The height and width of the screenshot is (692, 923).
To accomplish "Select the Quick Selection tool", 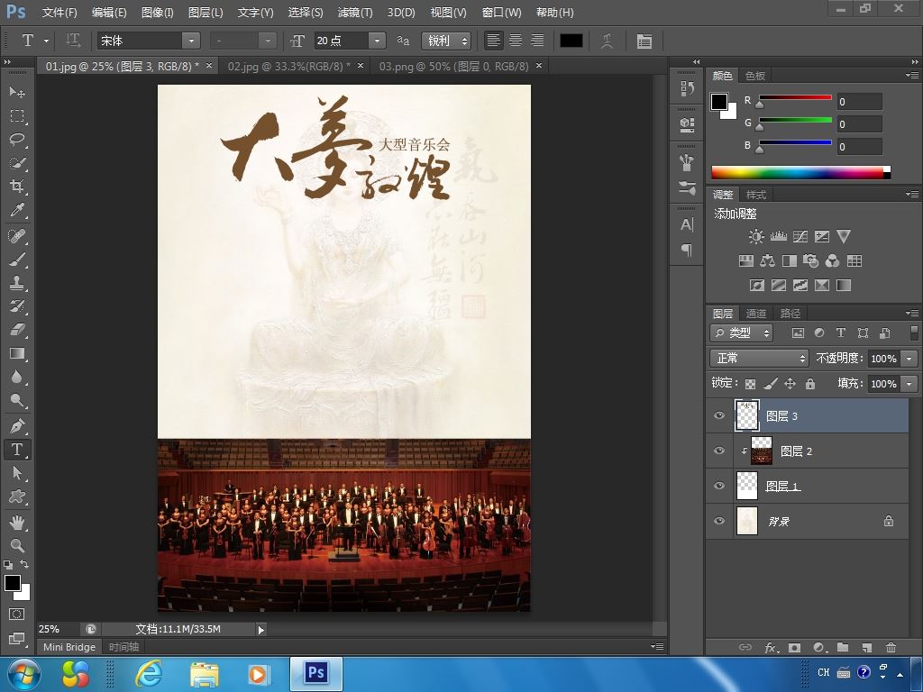I will pos(17,163).
